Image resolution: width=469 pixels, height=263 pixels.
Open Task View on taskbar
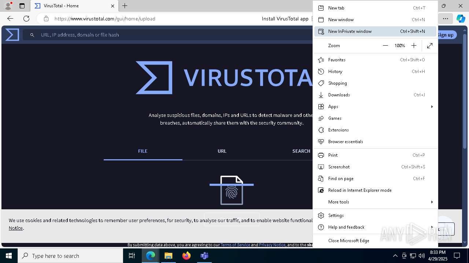[x=132, y=256]
